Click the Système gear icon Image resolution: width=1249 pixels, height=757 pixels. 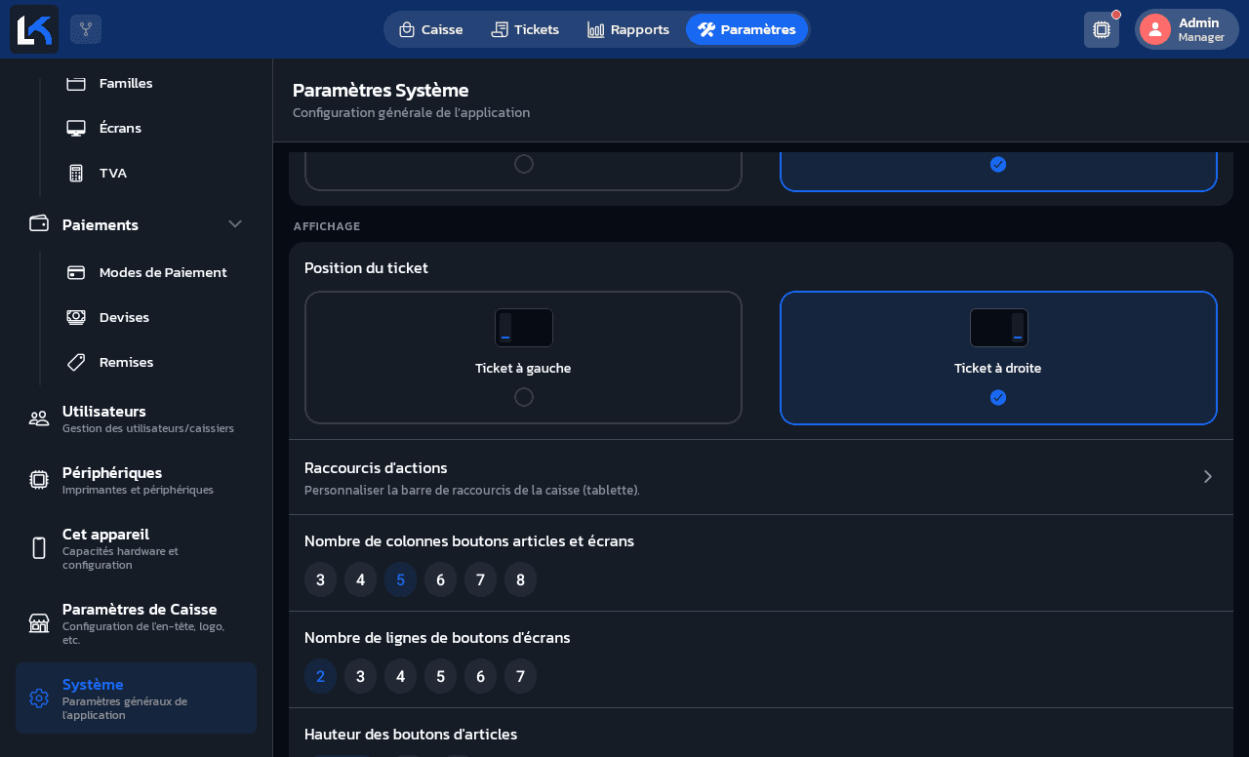39,698
